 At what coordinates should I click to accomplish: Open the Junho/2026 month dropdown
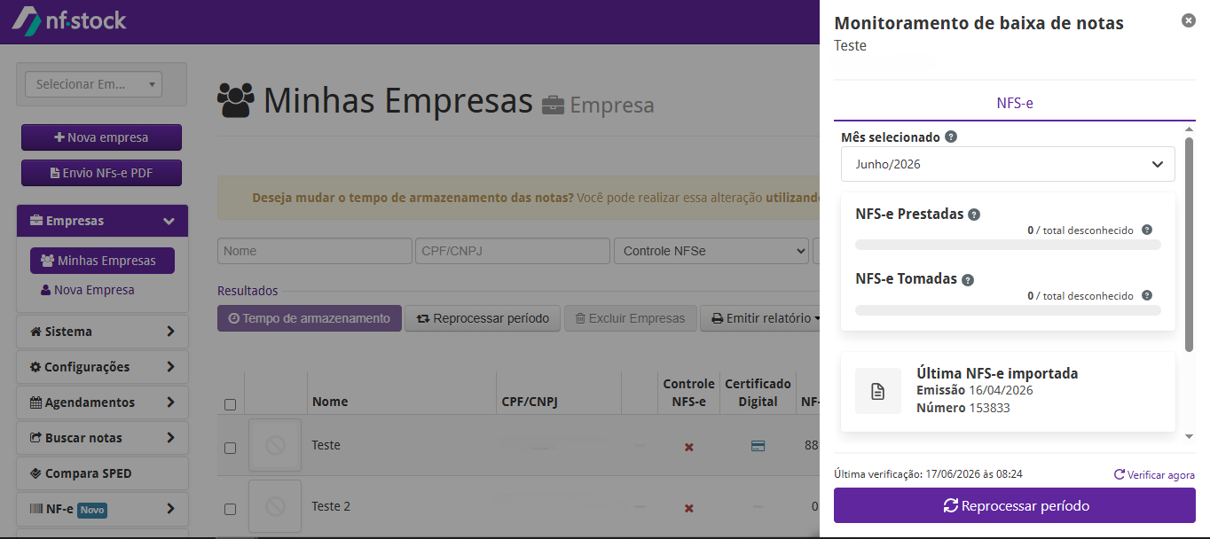(x=1008, y=164)
